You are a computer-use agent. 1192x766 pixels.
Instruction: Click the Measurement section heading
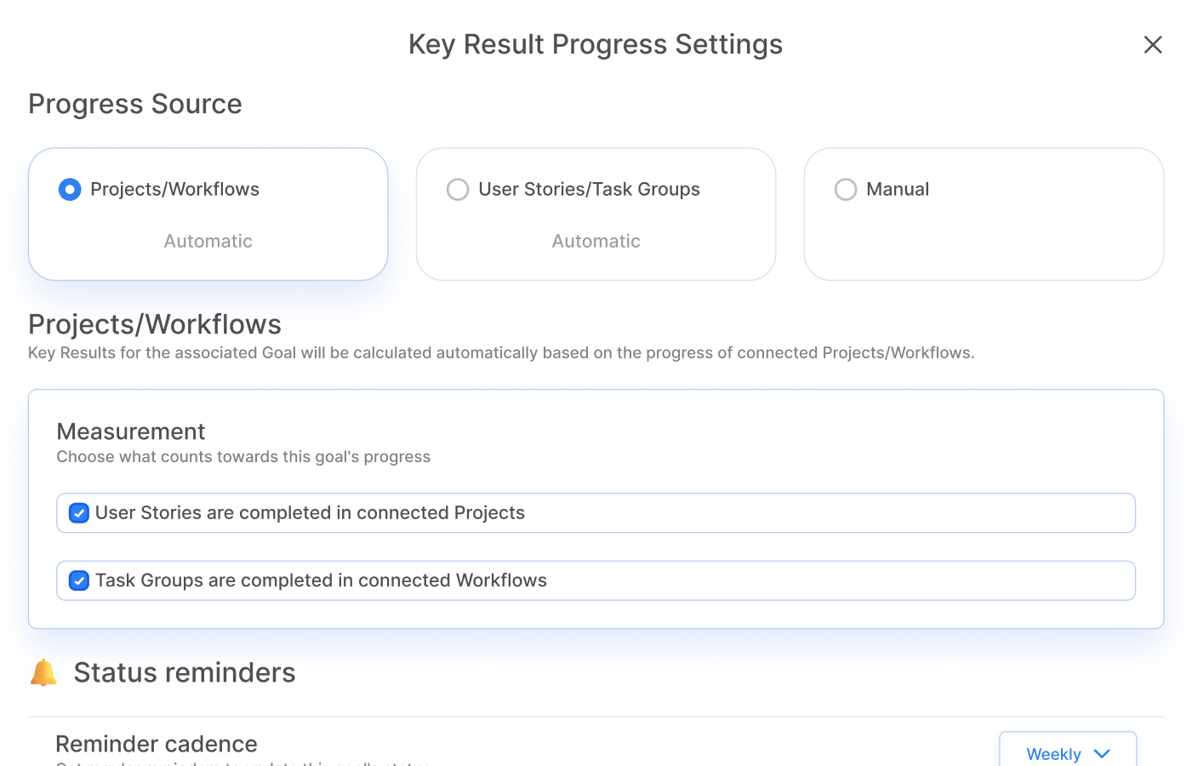131,432
